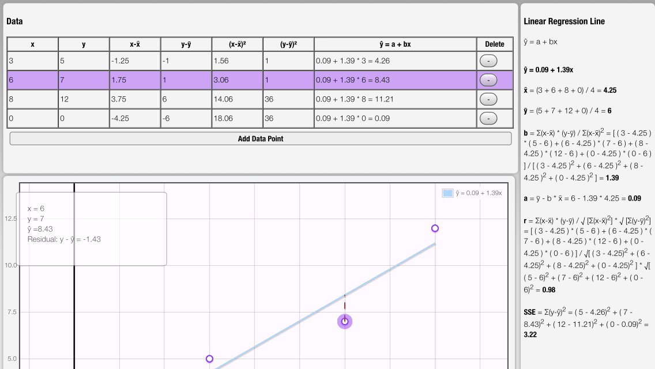
Task: Edit x cell containing 3
Action: (x=33, y=61)
